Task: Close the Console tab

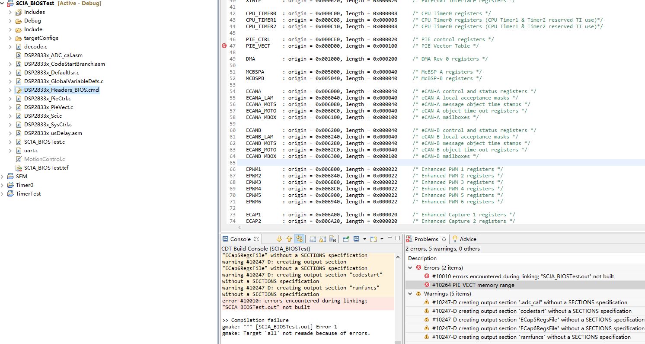Action: [256, 239]
